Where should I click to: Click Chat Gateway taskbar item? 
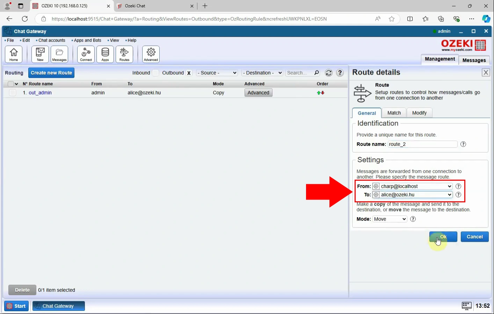59,306
